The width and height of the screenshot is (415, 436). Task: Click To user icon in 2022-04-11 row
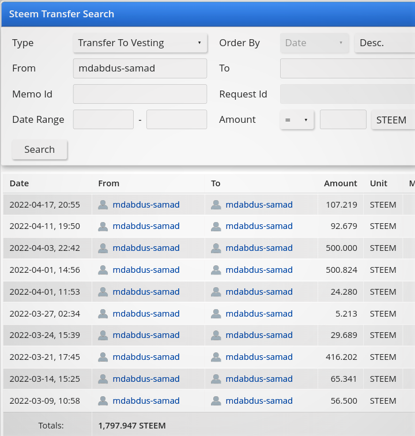click(x=216, y=226)
